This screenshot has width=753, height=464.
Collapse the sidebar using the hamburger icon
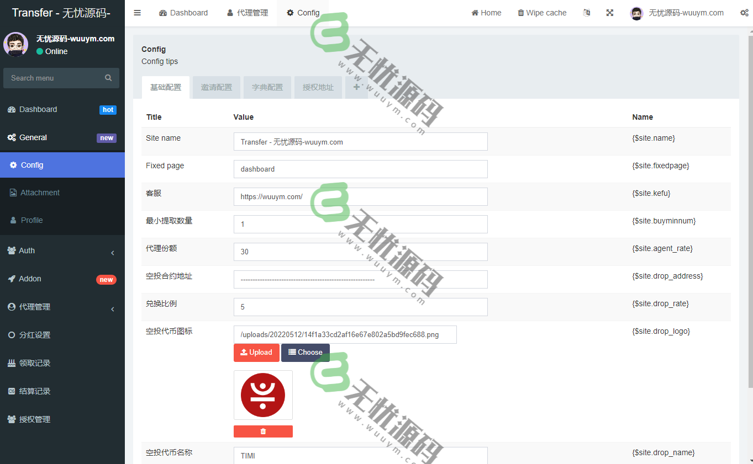pyautogui.click(x=137, y=13)
